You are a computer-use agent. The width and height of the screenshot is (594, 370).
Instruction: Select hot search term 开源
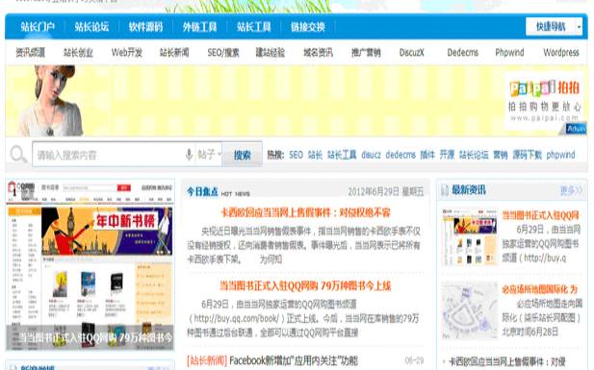447,155
